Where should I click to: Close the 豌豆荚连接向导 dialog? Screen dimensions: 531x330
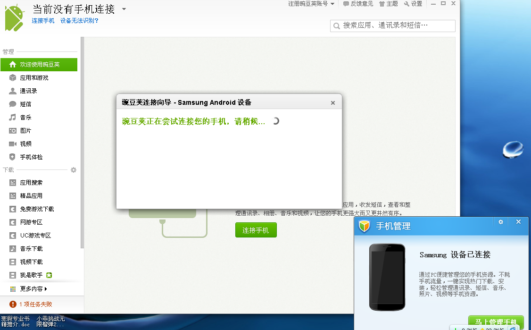333,103
